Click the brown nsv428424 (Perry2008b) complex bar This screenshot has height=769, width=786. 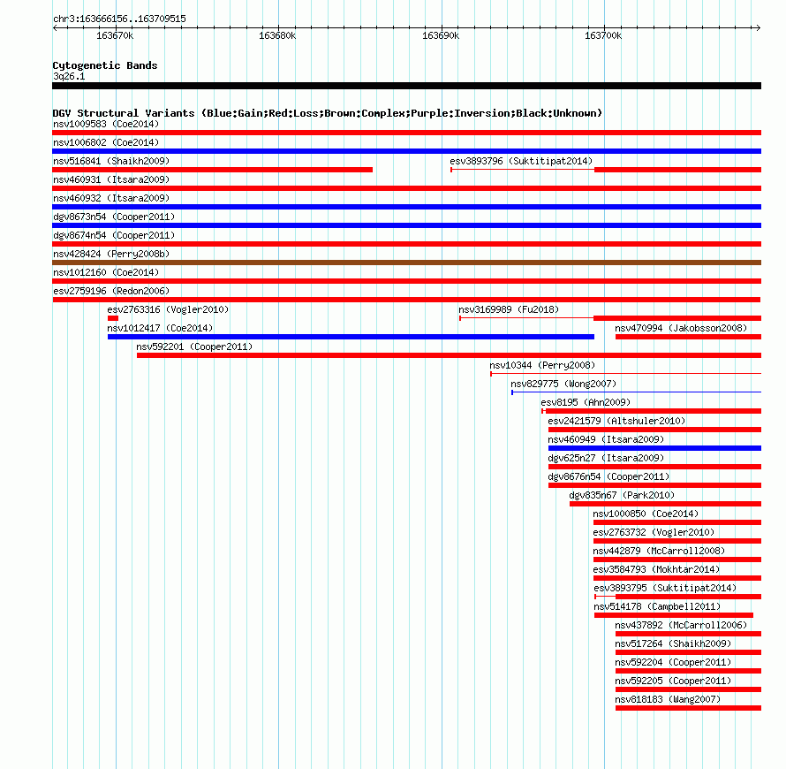pos(406,263)
